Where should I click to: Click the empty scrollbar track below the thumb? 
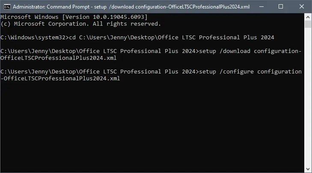pyautogui.click(x=308, y=97)
